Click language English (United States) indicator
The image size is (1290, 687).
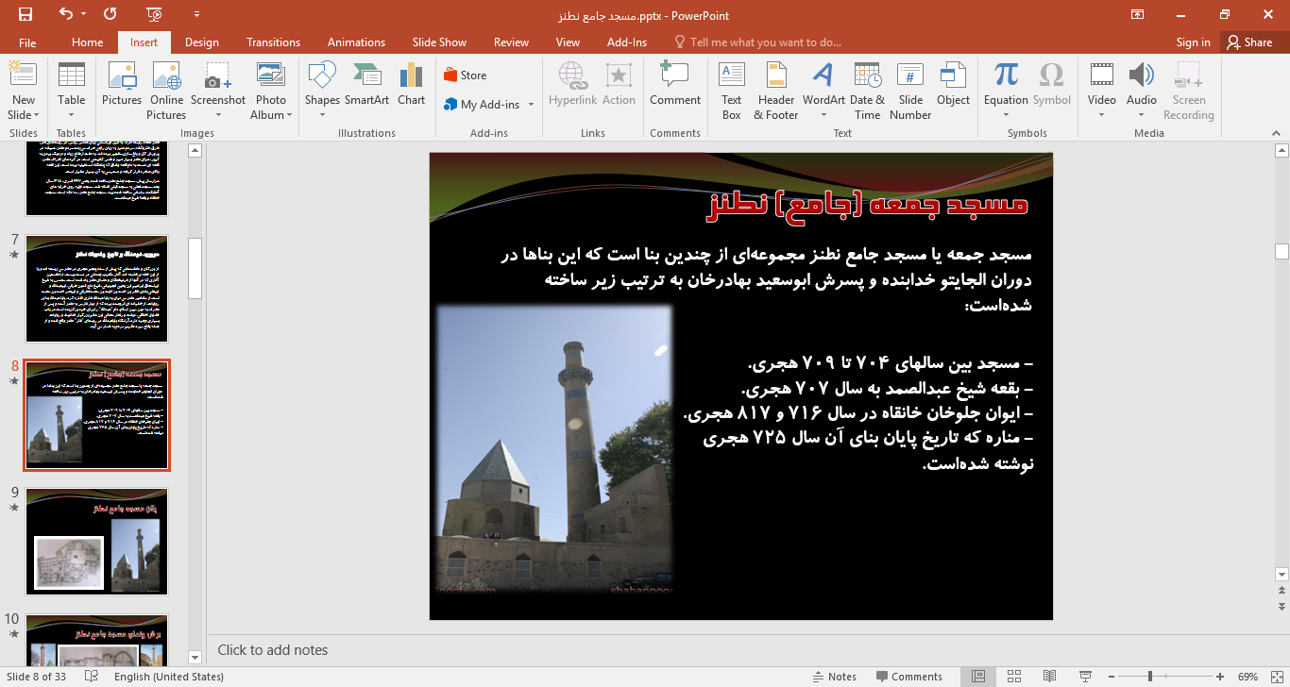pyautogui.click(x=169, y=677)
